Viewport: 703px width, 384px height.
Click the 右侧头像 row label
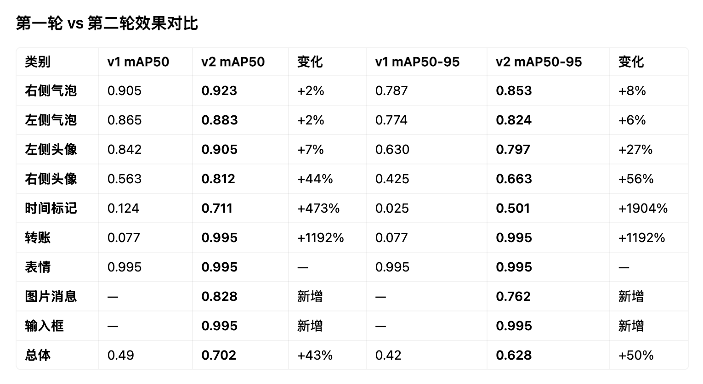(x=51, y=179)
